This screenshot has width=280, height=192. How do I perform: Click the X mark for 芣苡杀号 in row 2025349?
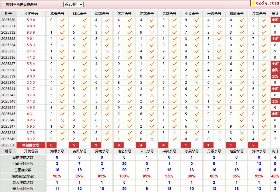click(152, 139)
